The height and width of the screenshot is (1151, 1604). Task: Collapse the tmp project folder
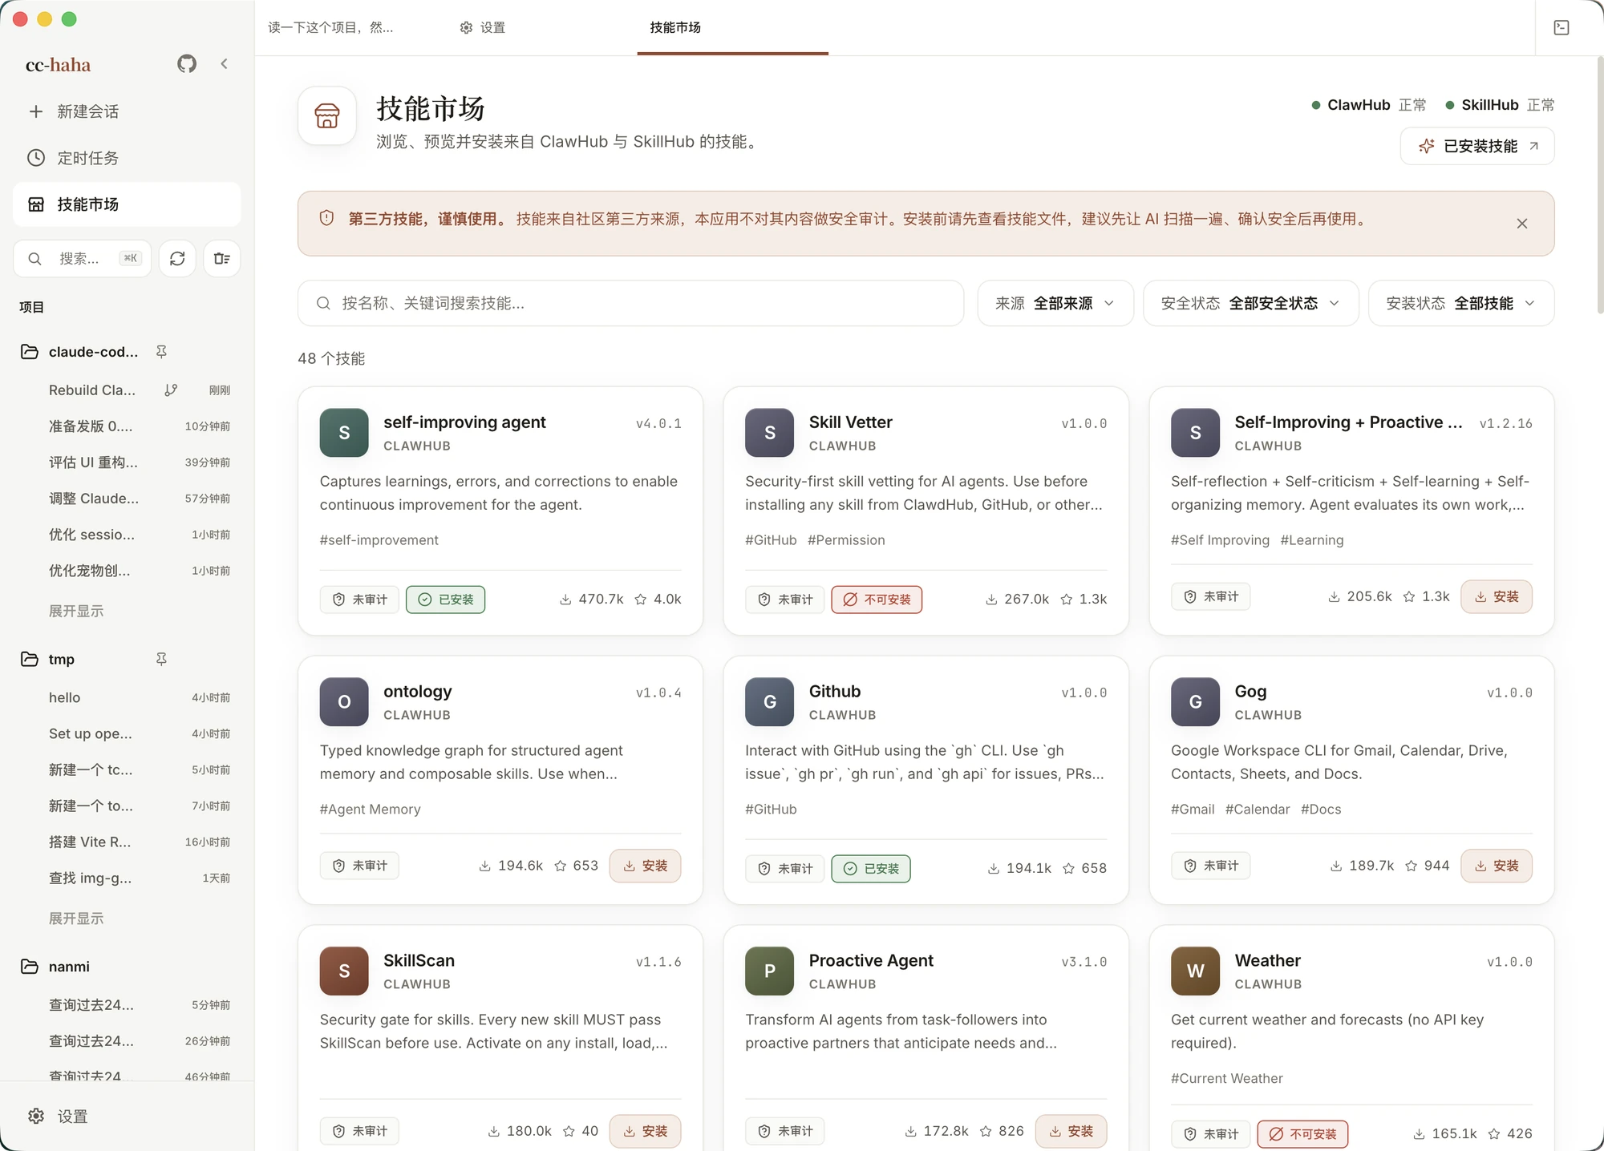pos(30,659)
